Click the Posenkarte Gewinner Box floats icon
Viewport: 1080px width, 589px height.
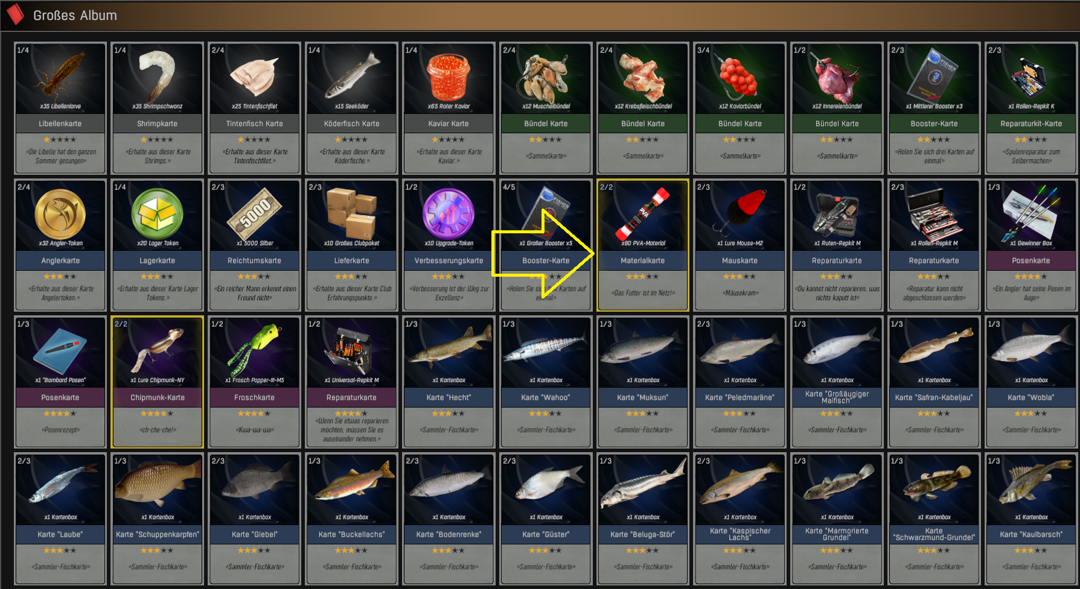click(x=1031, y=213)
